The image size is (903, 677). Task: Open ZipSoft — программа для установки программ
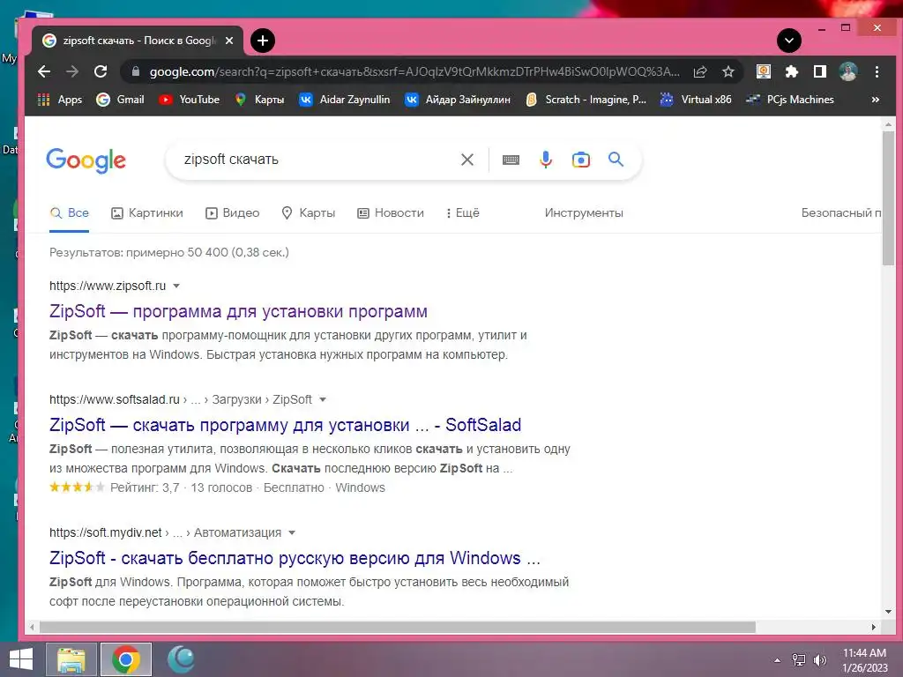tap(238, 311)
